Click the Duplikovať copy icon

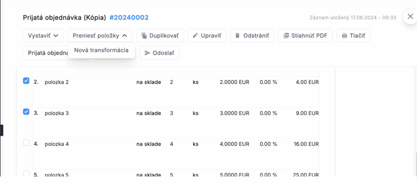tap(144, 35)
